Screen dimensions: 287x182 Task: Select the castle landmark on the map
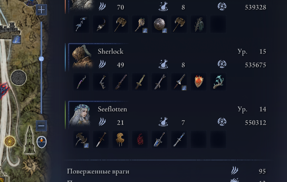point(9,30)
